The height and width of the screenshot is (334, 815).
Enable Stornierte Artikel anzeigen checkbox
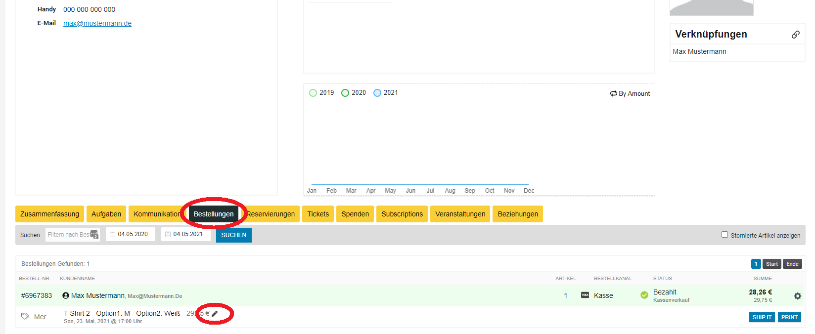click(x=724, y=235)
